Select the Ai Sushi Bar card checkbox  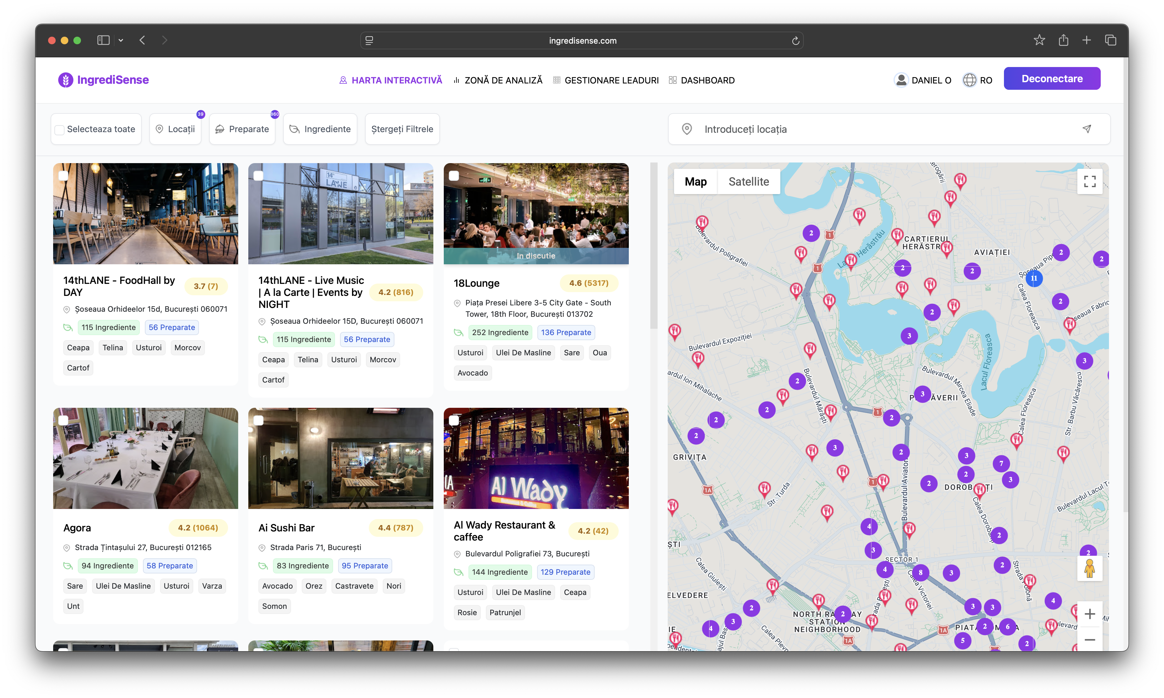tap(258, 420)
